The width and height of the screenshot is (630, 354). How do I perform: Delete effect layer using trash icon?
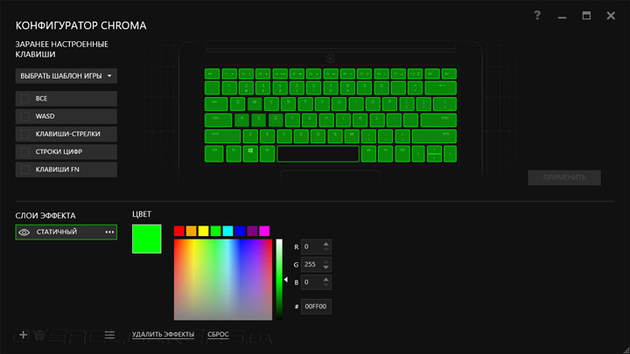tap(39, 334)
